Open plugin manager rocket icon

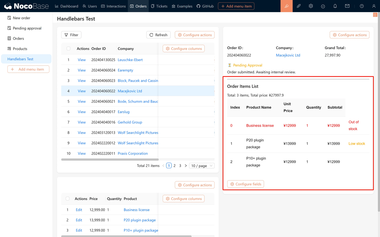[x=299, y=6]
